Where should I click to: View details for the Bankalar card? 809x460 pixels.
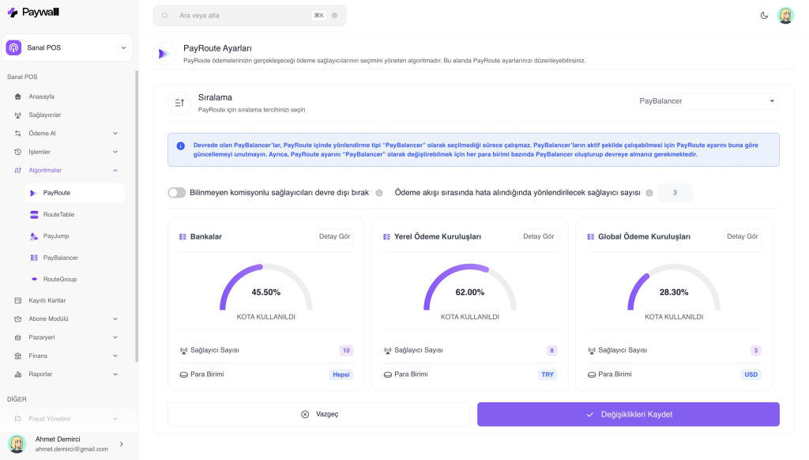(334, 236)
